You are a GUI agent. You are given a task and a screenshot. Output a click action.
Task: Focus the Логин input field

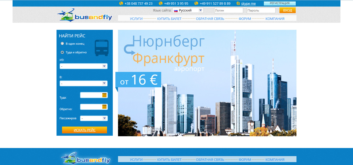229,10
